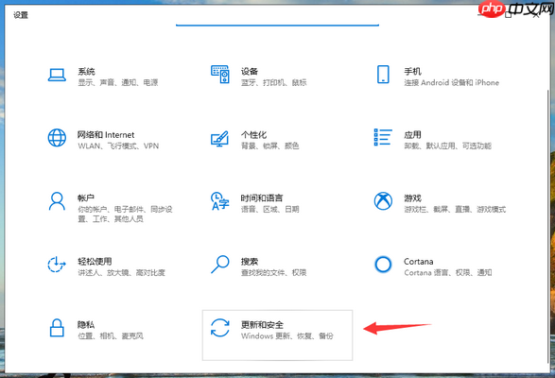Open the 搜索 magnifier icon
This screenshot has height=378, width=555.
click(x=220, y=265)
